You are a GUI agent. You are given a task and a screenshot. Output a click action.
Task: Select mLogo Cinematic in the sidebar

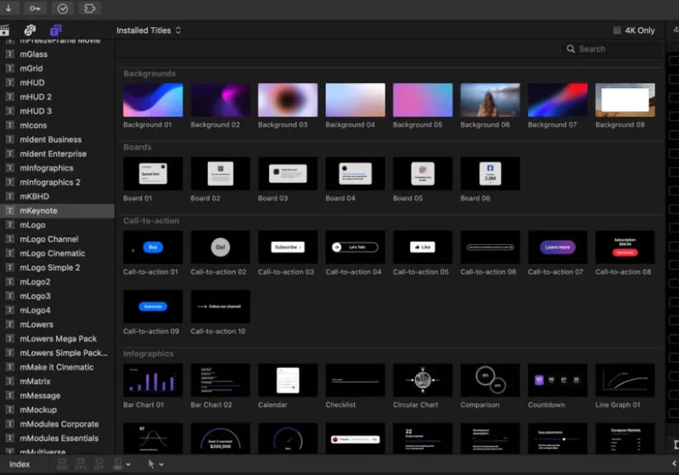(52, 254)
